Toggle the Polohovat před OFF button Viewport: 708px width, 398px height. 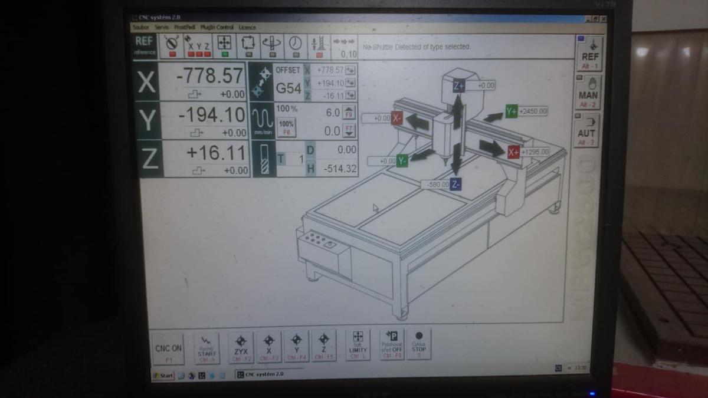[392, 344]
